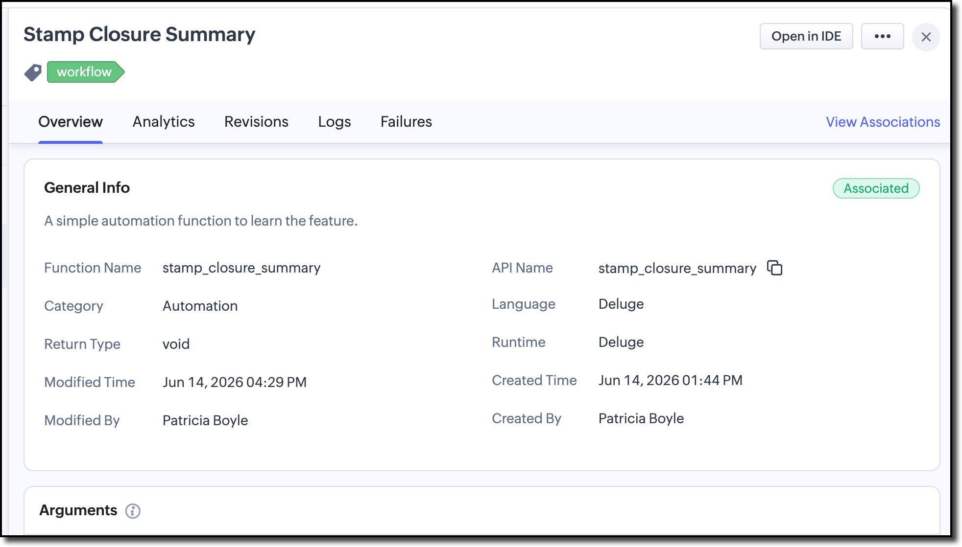962x547 pixels.
Task: Click the function description text
Action: tap(201, 221)
